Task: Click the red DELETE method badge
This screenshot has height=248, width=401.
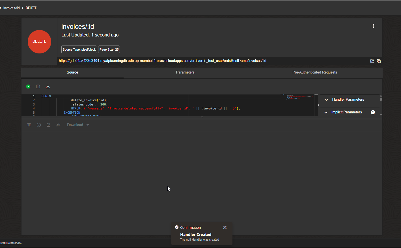Action: (39, 42)
